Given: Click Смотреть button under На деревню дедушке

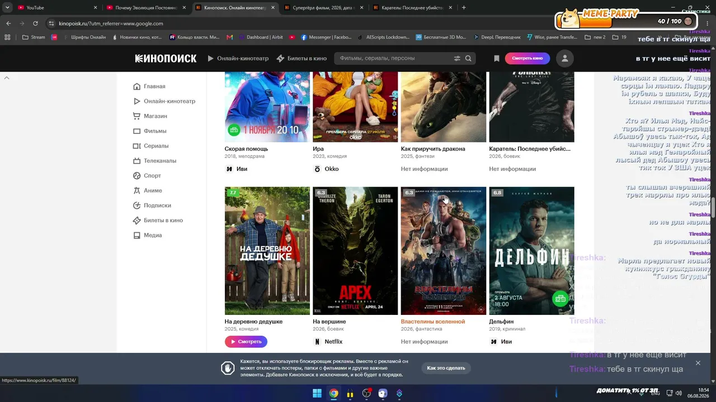Looking at the screenshot, I should tap(246, 342).
